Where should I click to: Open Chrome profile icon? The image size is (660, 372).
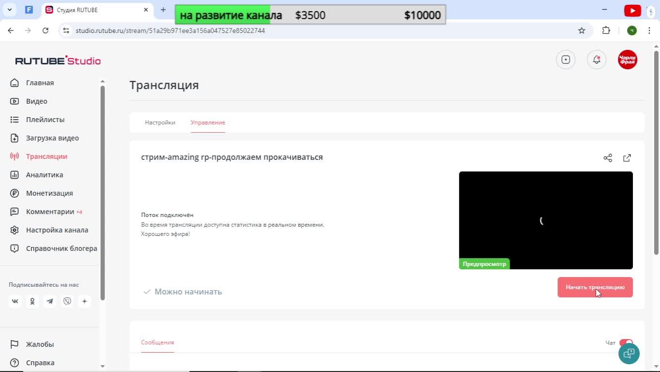632,31
